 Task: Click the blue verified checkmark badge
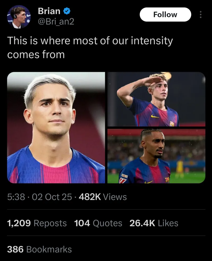click(67, 11)
